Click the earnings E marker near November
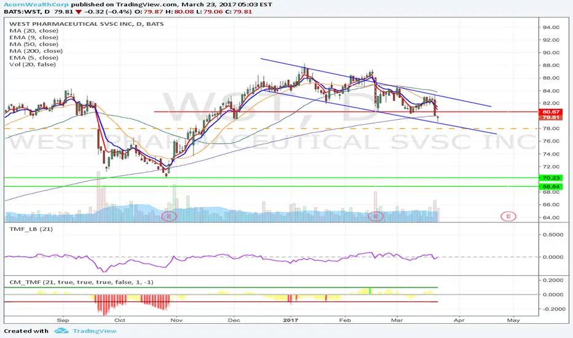Screen dimensions: 573x338 point(169,216)
